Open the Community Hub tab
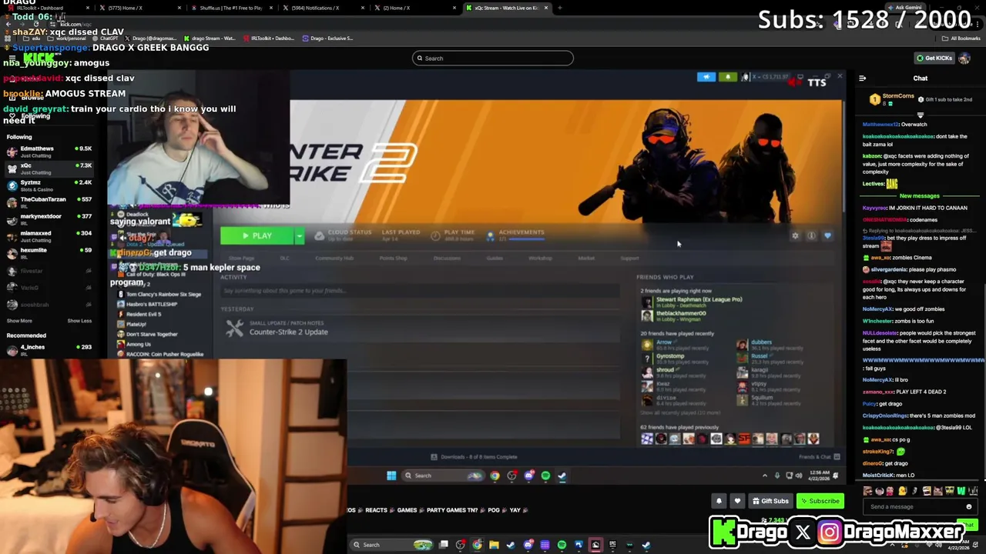 (x=334, y=259)
